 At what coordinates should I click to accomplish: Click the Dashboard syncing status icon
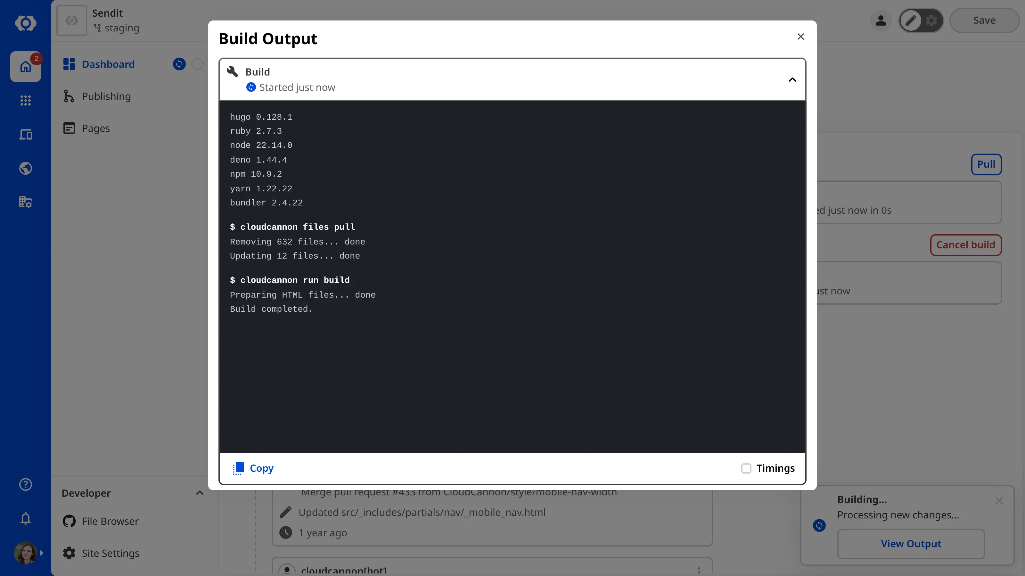[x=179, y=64]
